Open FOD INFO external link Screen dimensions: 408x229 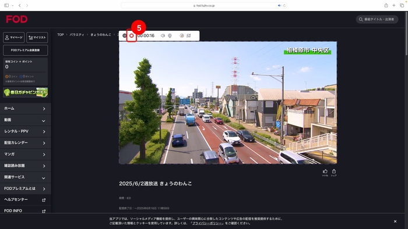click(x=25, y=210)
